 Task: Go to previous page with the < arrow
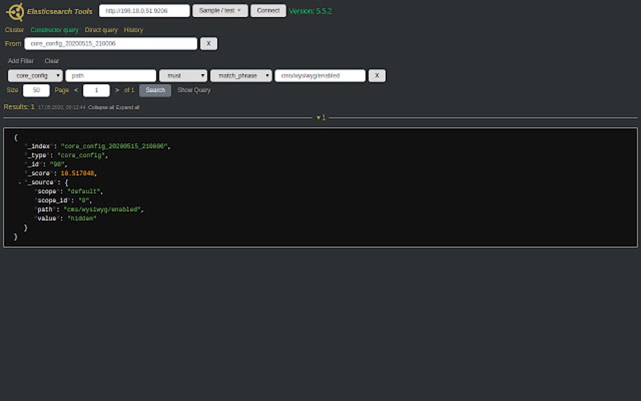pos(76,90)
